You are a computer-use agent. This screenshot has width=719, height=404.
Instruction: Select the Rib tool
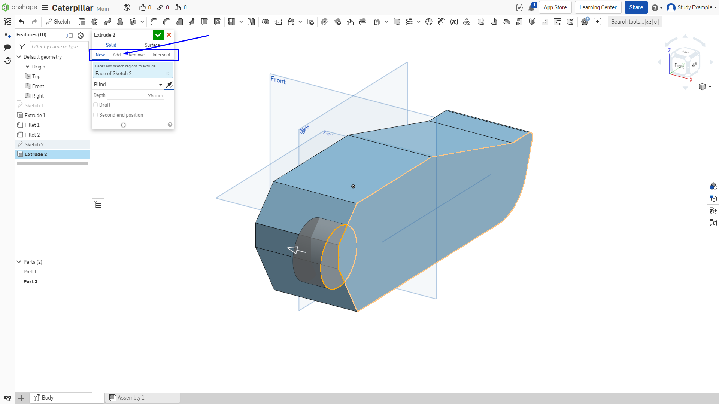click(x=192, y=22)
